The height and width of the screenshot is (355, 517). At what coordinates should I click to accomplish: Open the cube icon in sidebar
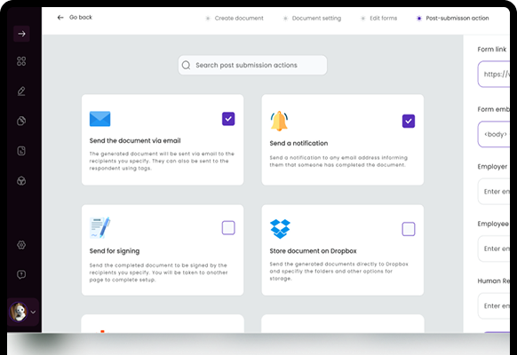(21, 181)
